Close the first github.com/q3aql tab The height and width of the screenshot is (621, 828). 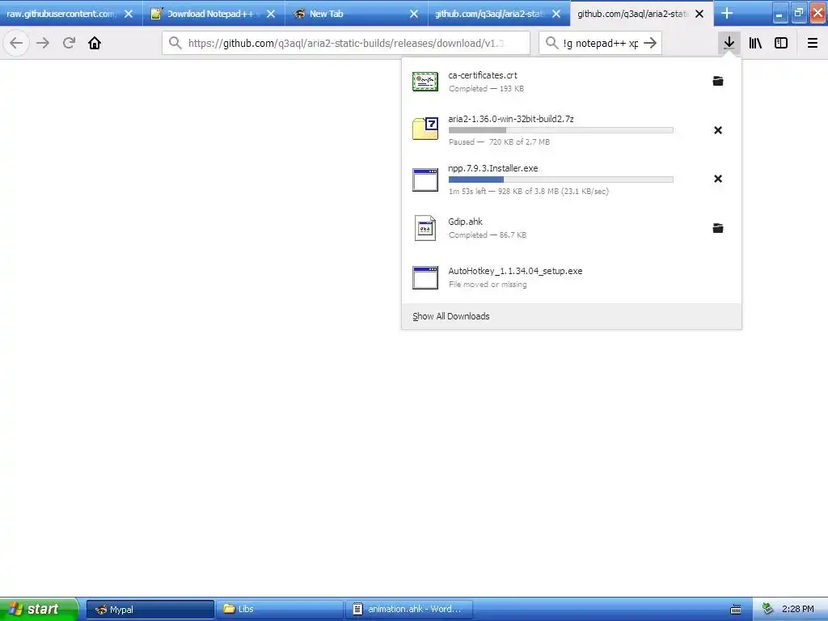(x=556, y=14)
